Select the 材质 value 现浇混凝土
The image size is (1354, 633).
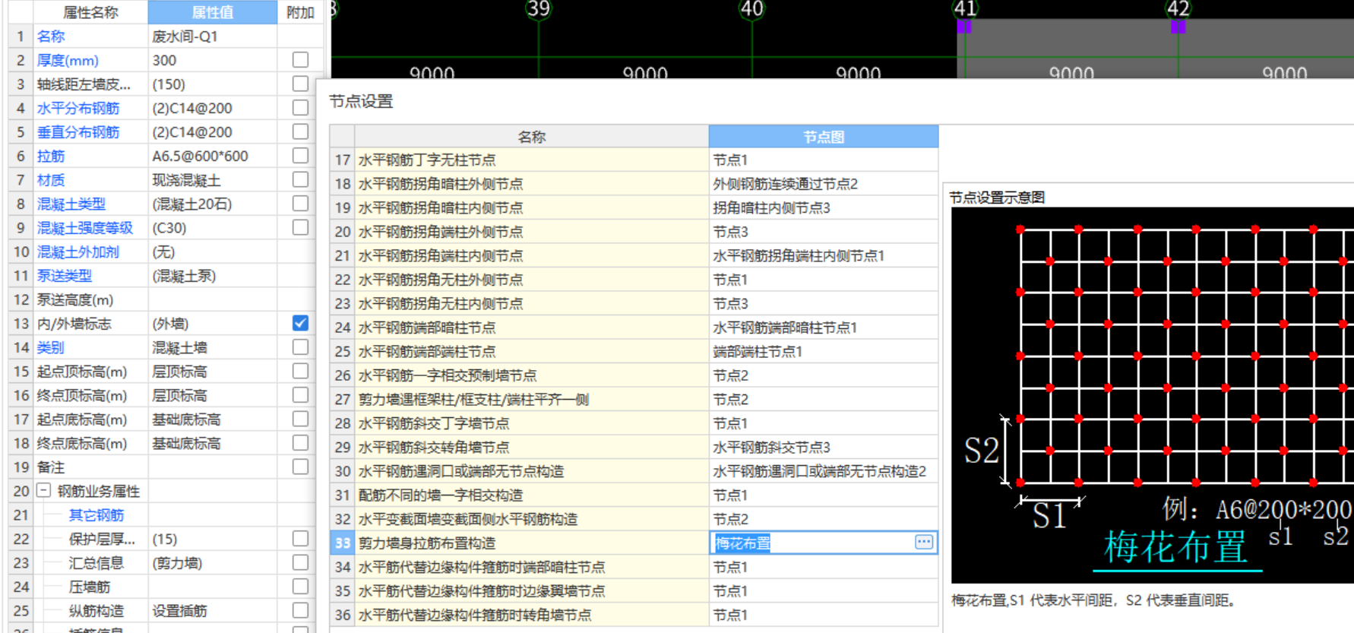(x=213, y=180)
